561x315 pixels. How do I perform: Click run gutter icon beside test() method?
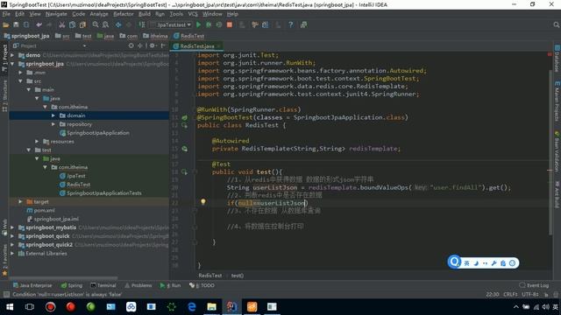pyautogui.click(x=184, y=172)
